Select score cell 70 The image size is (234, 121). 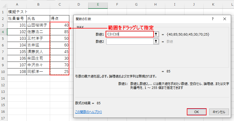[x=60, y=65]
